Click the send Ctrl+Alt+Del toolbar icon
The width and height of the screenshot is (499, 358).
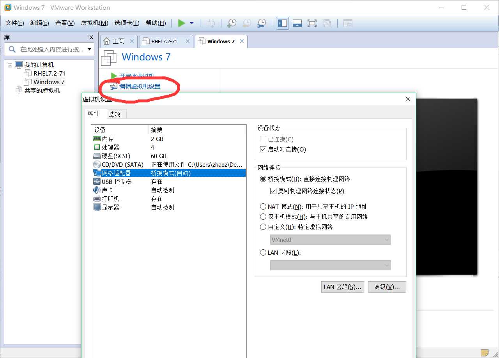[211, 23]
